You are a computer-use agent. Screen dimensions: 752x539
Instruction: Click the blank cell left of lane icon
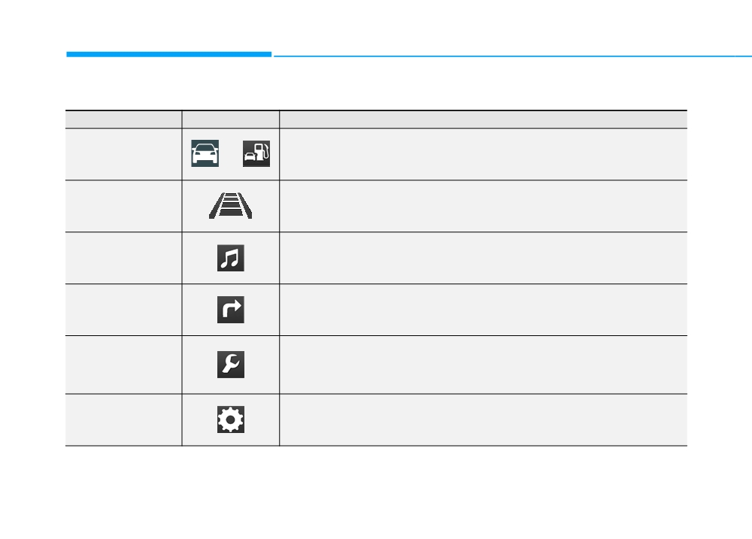124,206
